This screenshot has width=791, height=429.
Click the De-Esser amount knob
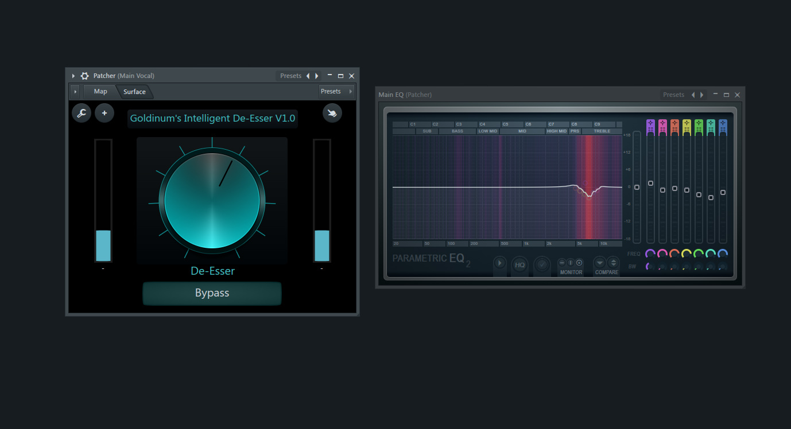212,200
